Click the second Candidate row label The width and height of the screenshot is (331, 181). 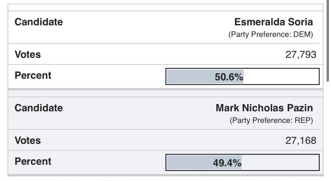39,108
